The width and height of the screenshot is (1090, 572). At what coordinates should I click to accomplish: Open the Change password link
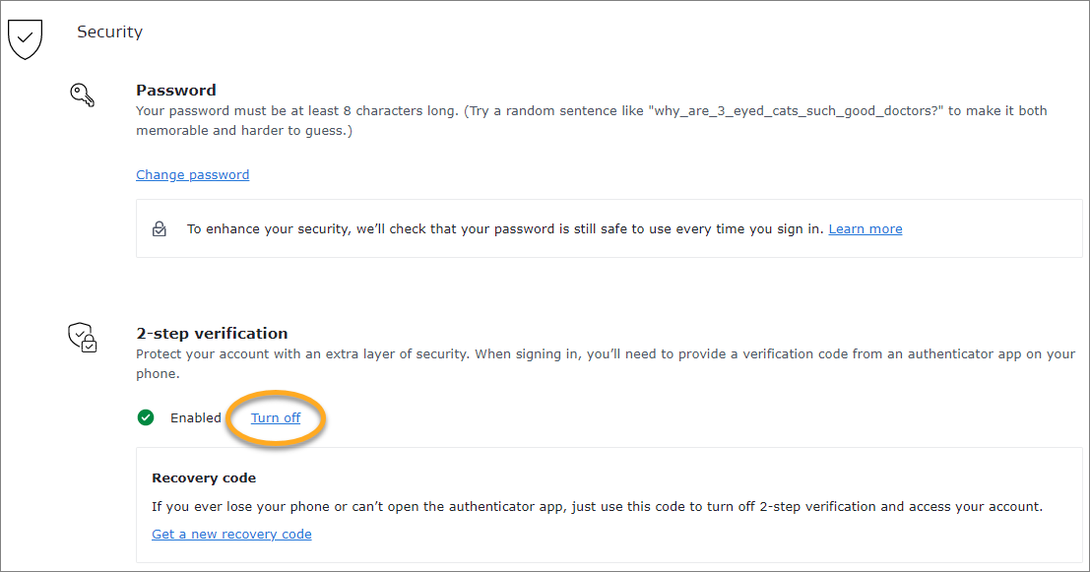tap(192, 175)
